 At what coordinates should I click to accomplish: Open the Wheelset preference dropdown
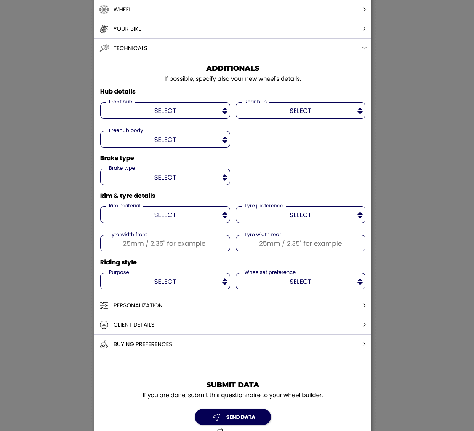coord(300,281)
